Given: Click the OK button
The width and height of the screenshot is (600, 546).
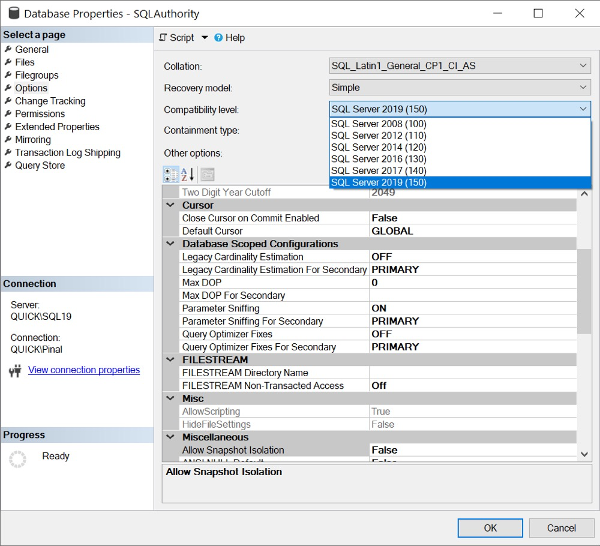Looking at the screenshot, I should point(490,528).
